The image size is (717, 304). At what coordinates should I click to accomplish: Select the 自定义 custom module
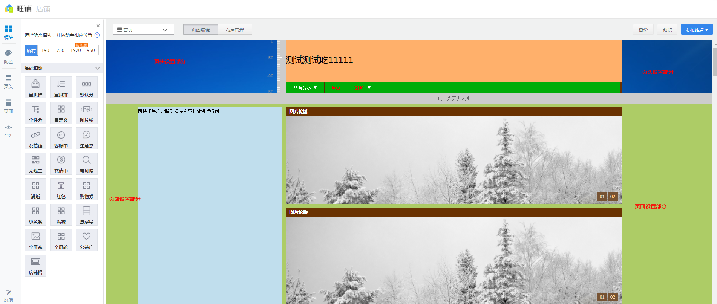click(x=61, y=113)
